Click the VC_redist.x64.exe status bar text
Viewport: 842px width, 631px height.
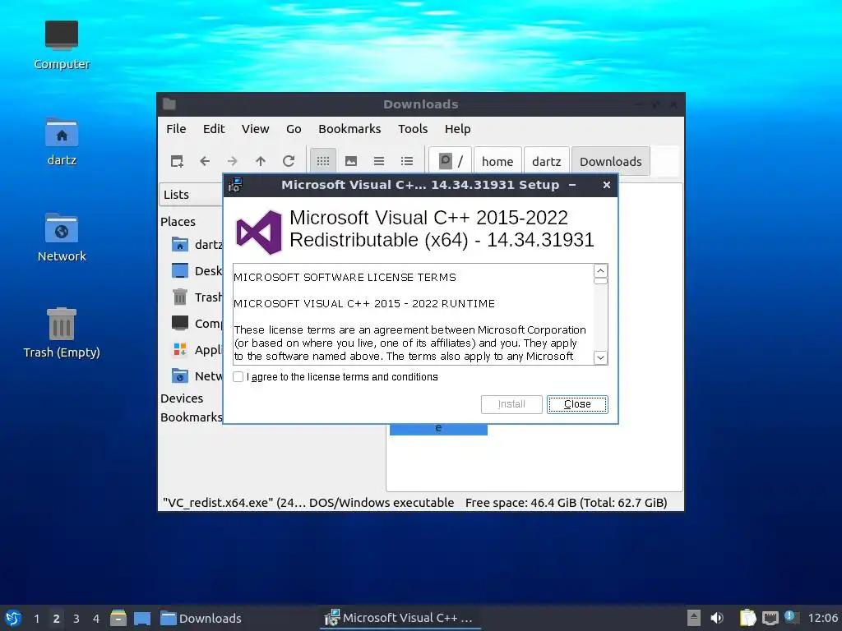[308, 503]
